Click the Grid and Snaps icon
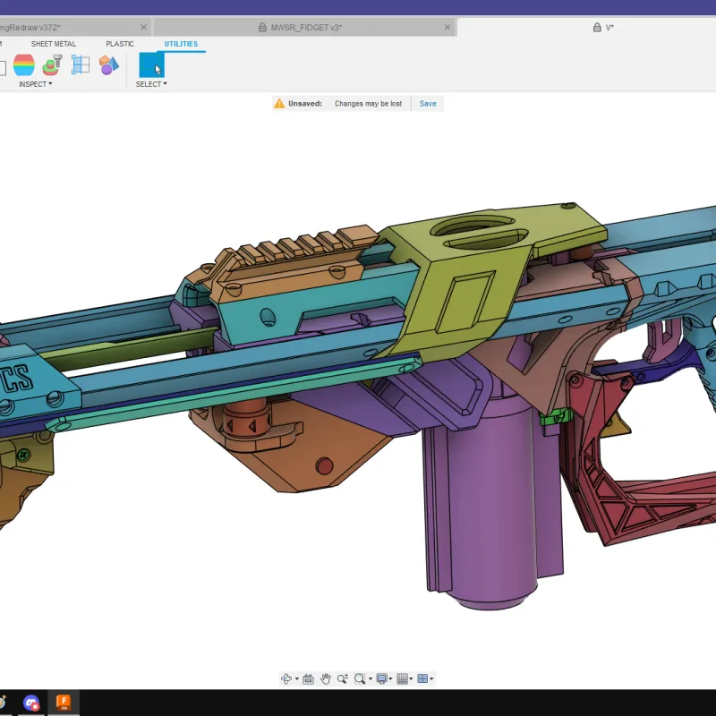Screen dimensions: 716x716 [x=402, y=678]
